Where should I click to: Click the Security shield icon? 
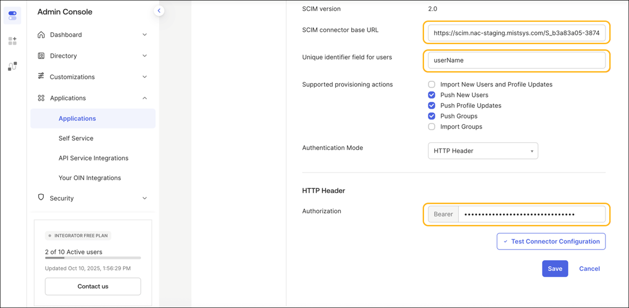(41, 198)
